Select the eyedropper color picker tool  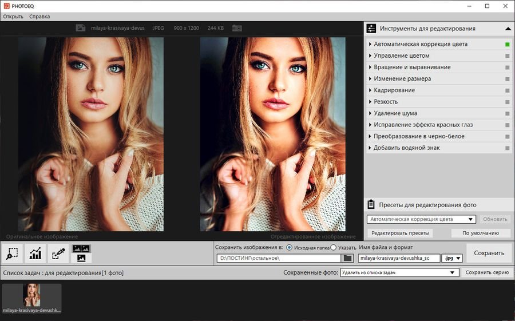pyautogui.click(x=58, y=253)
